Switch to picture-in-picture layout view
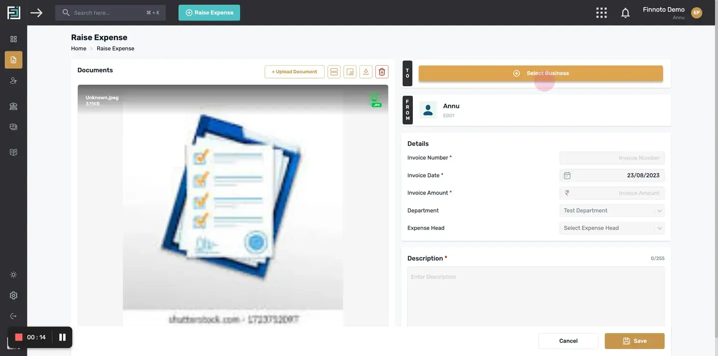Screen dimensions: 718x356 click(350, 72)
